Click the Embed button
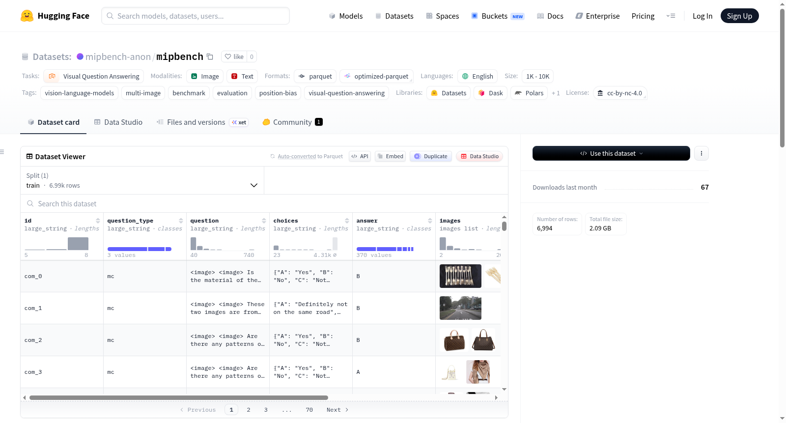786x423 pixels. [x=390, y=156]
